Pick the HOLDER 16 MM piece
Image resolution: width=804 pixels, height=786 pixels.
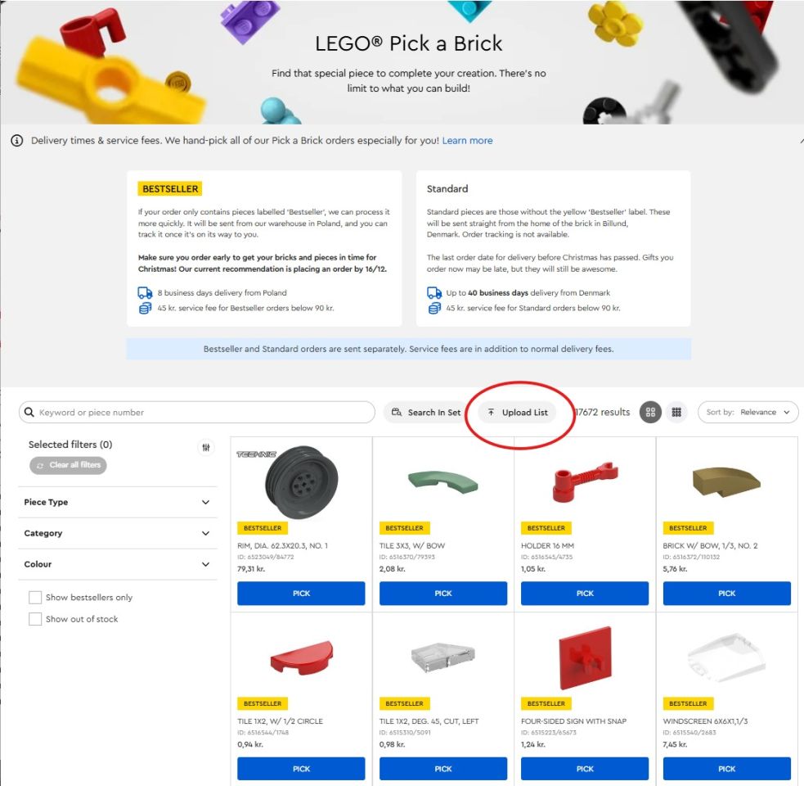[x=585, y=593]
